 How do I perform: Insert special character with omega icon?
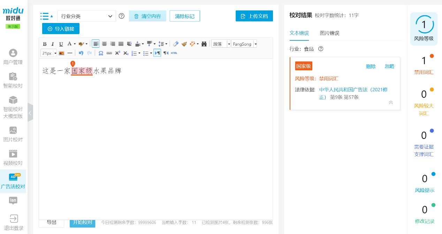click(101, 53)
